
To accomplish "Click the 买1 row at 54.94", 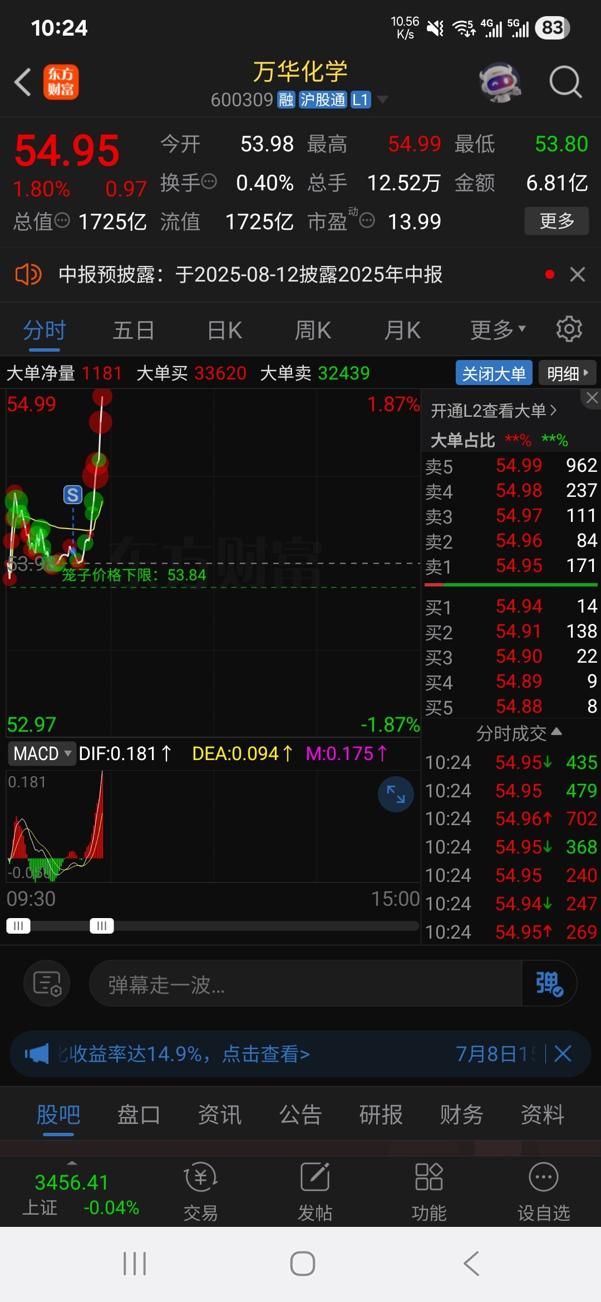I will pos(511,606).
